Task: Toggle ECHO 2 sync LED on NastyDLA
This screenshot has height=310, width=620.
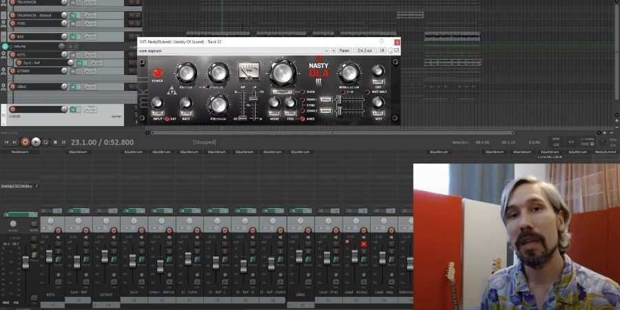Action: (302, 111)
